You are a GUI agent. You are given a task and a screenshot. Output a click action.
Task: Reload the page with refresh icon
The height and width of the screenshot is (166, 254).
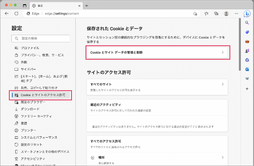(17, 14)
